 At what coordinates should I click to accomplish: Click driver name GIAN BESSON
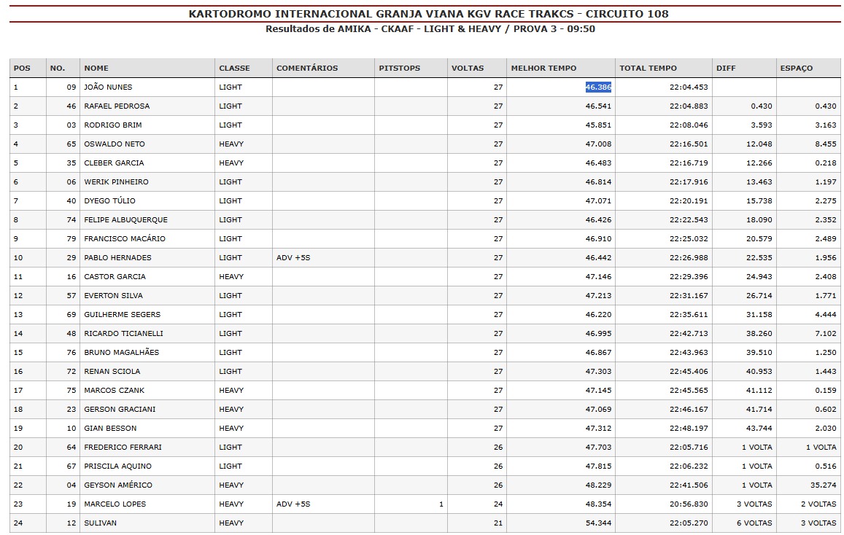coord(110,429)
